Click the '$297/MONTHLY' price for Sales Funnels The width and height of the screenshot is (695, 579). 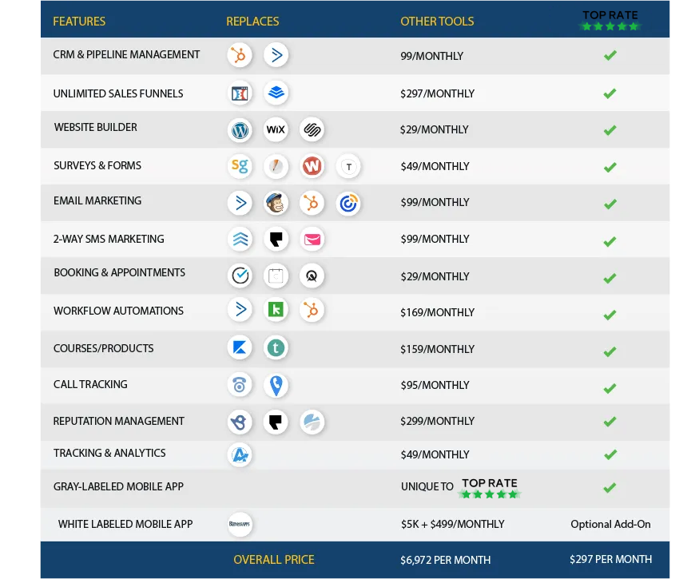438,93
